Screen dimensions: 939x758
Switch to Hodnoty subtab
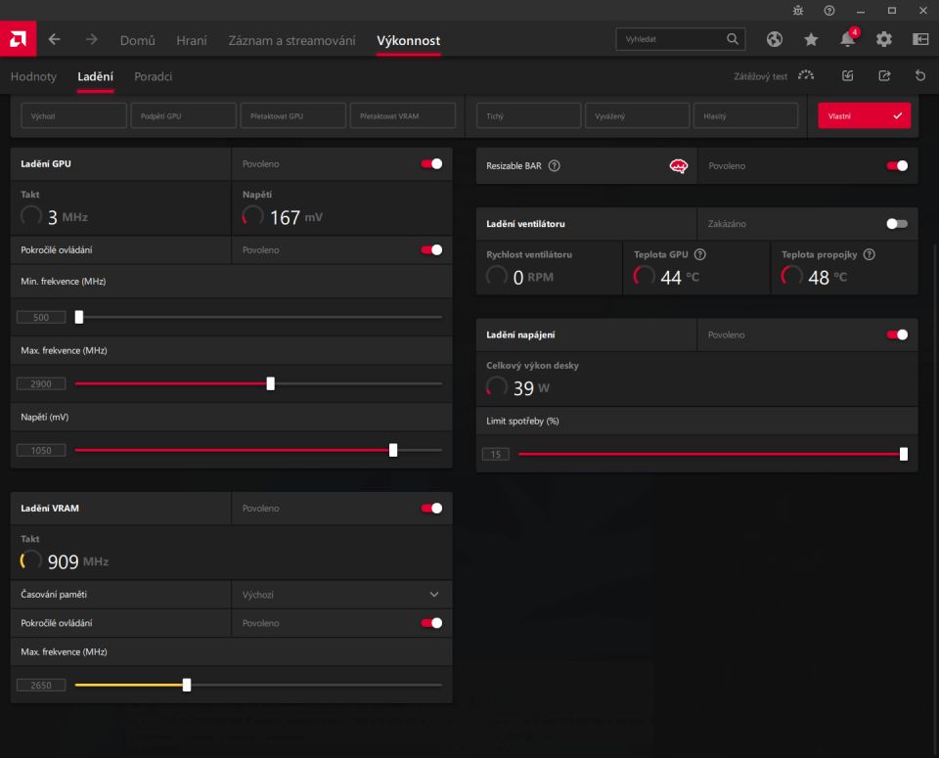pyautogui.click(x=33, y=76)
